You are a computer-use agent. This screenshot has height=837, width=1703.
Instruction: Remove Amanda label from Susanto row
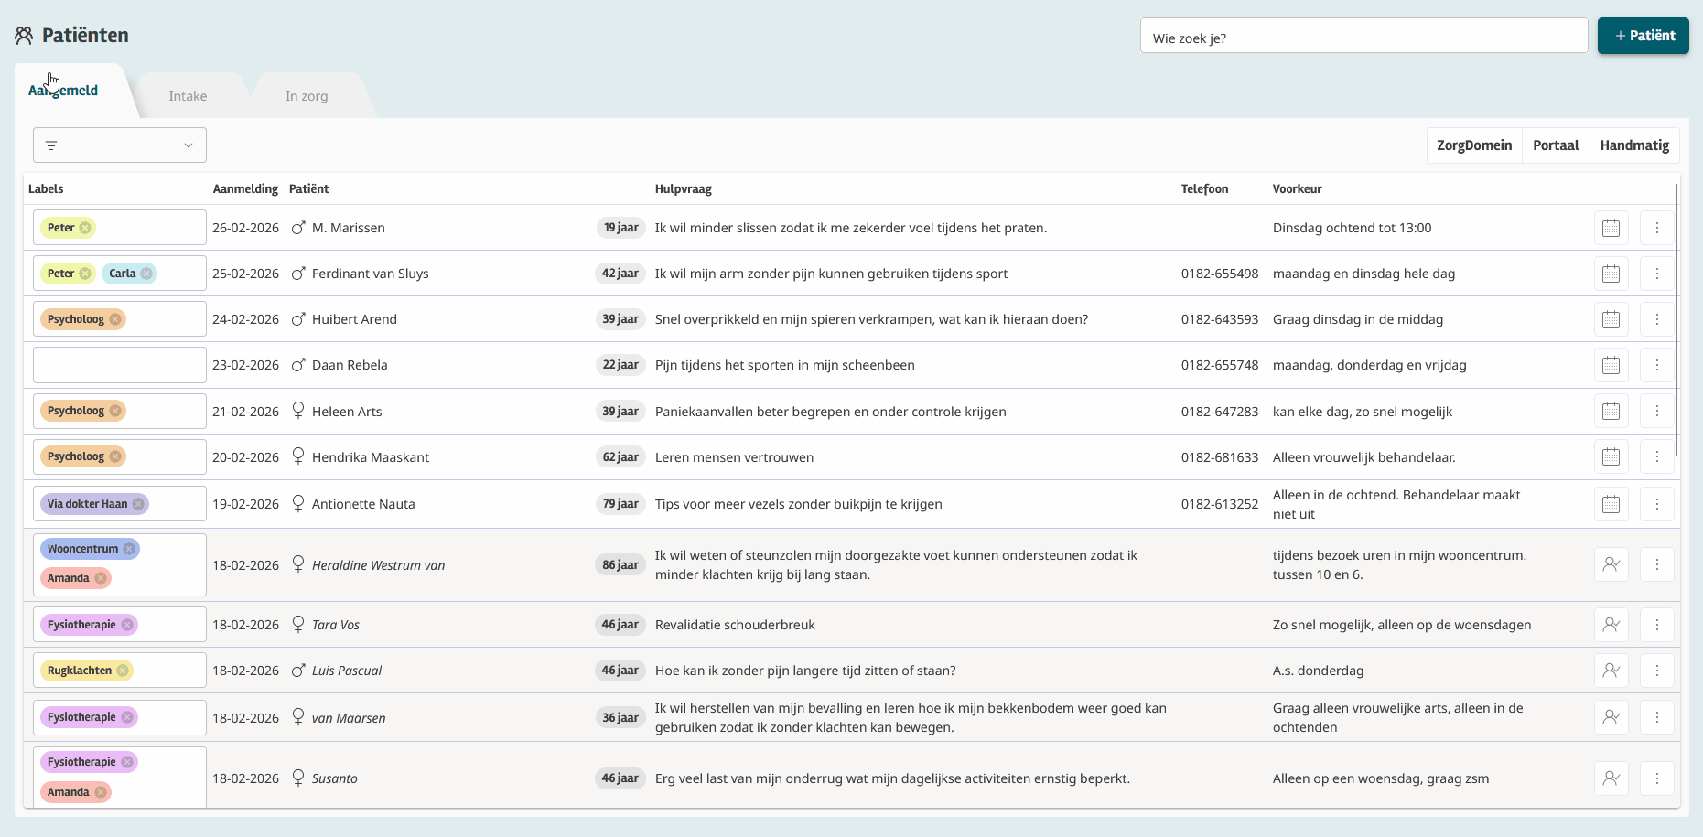tap(101, 792)
